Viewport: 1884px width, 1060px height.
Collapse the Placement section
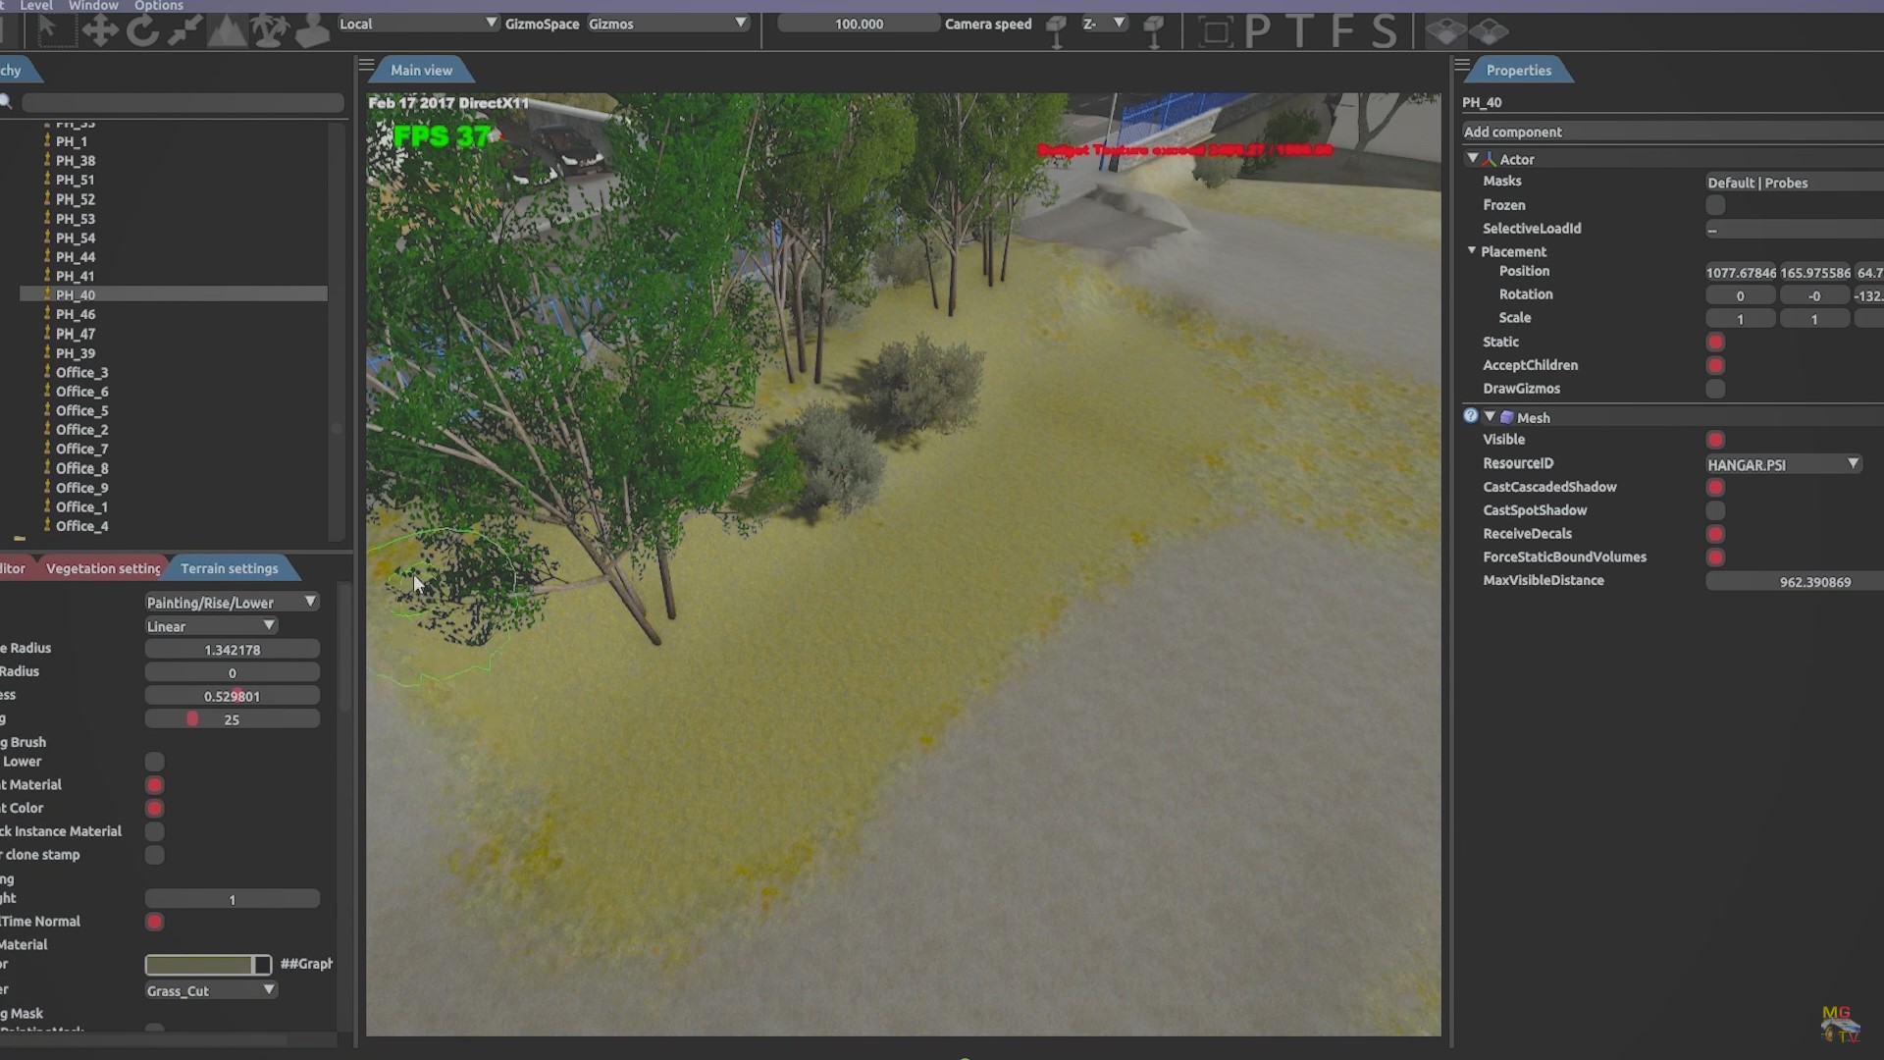point(1472,251)
